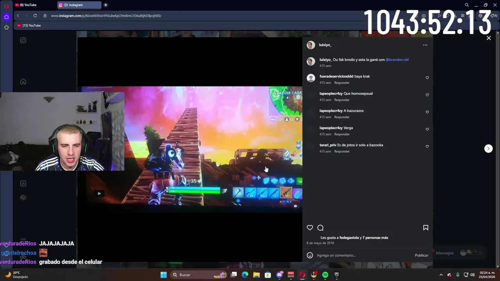Open the Opera menu logo

pos(6,6)
